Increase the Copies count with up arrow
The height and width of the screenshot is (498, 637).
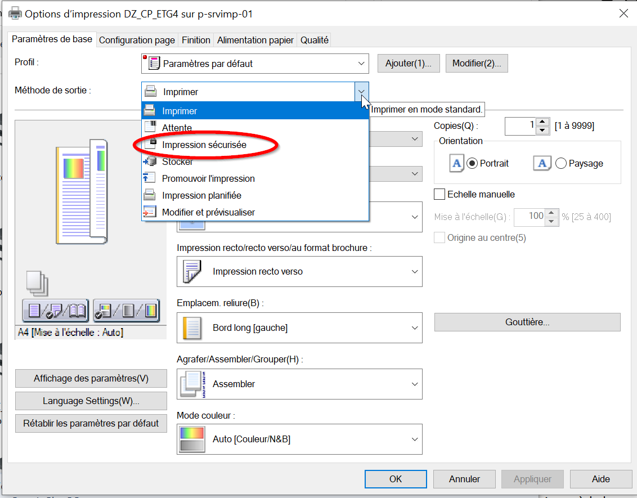[x=542, y=122]
